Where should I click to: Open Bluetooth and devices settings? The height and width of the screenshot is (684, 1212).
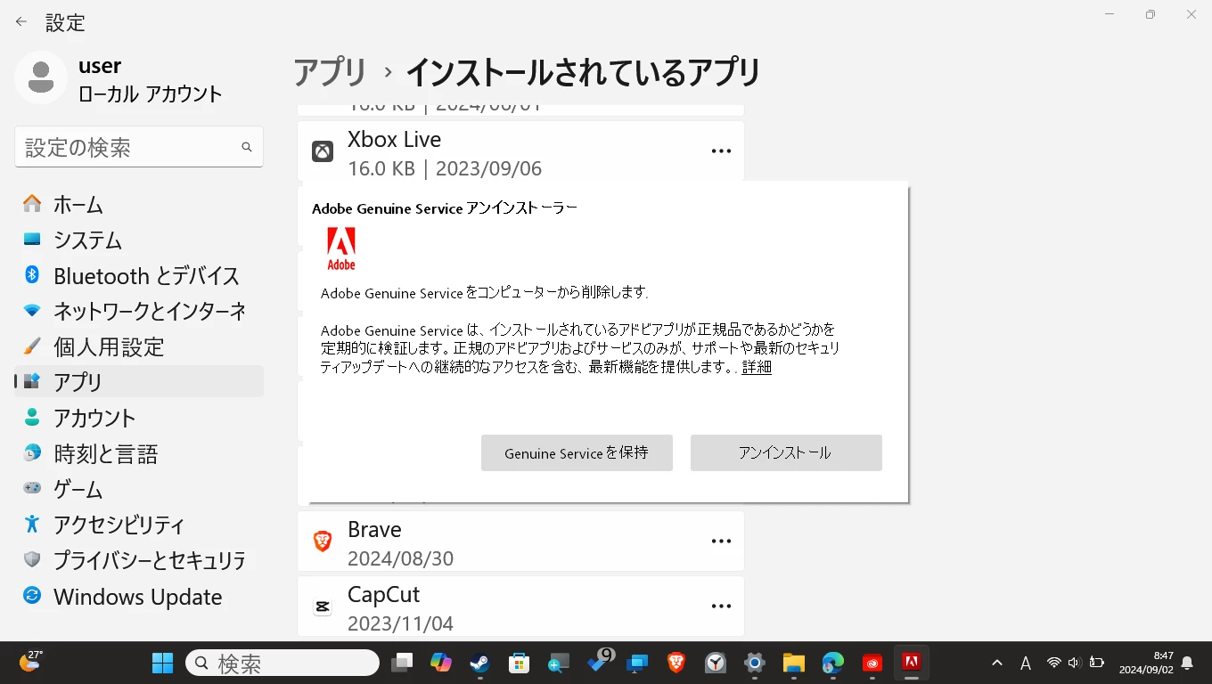(x=139, y=275)
